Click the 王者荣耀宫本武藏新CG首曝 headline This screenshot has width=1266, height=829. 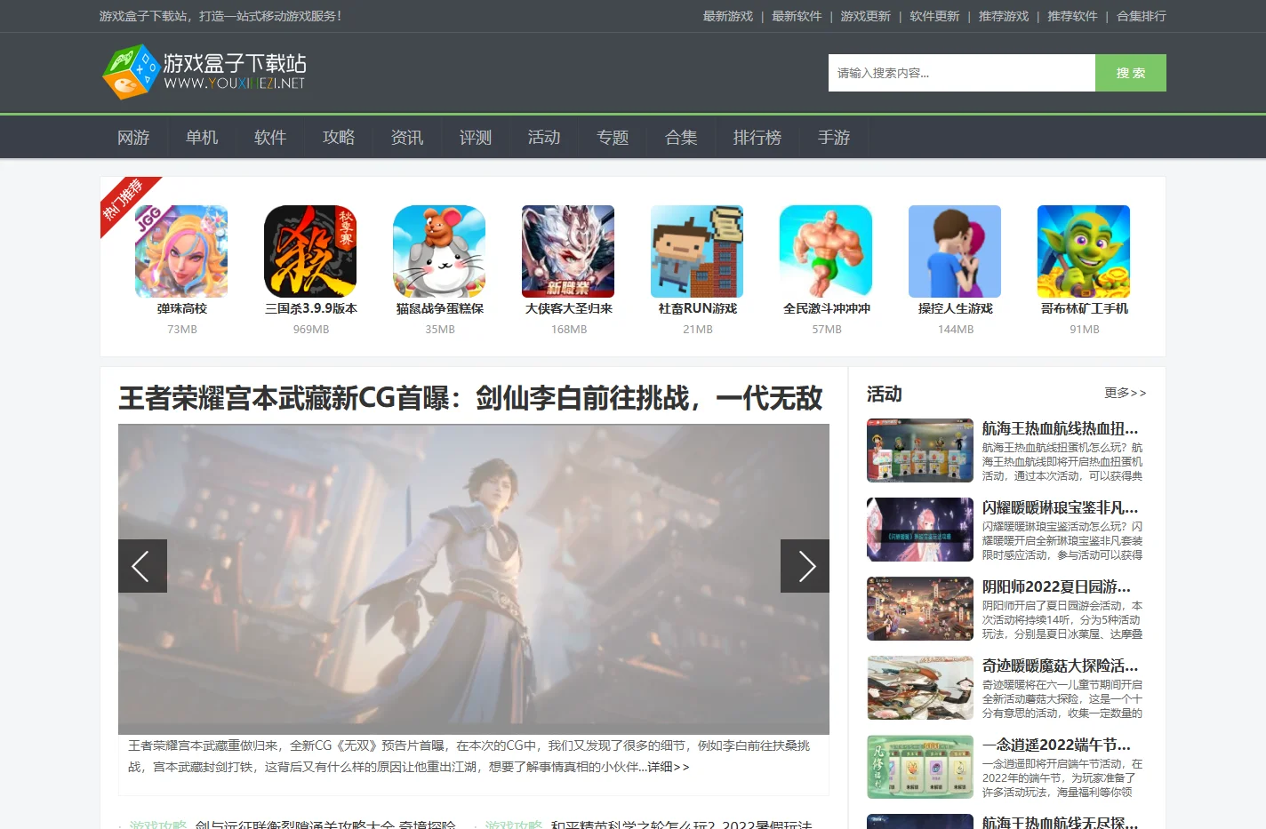click(471, 398)
